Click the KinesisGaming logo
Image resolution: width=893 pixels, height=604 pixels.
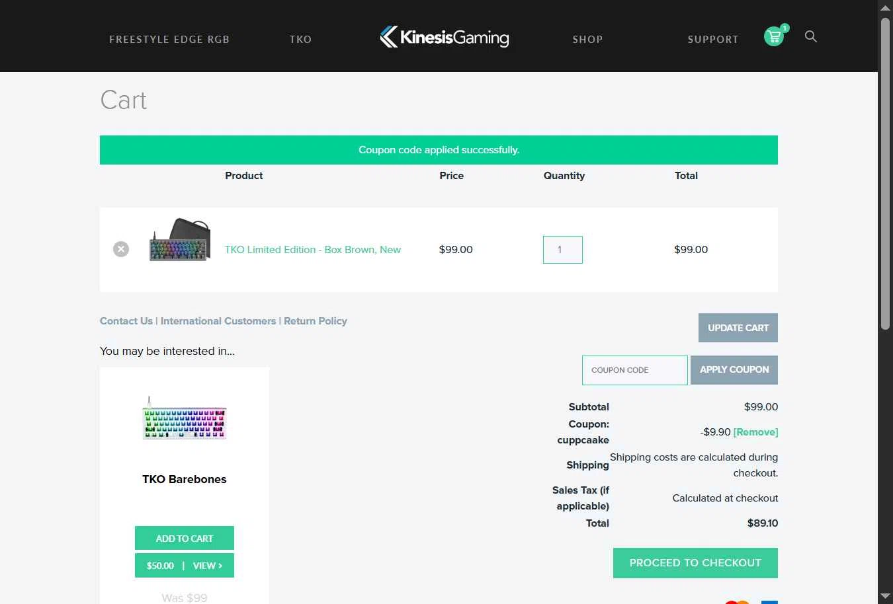(445, 37)
